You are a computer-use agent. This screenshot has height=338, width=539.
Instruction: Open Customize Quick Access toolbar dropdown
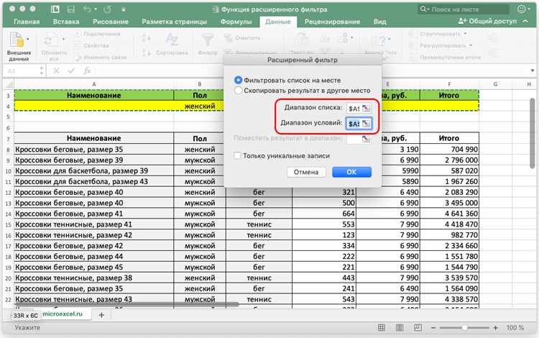pos(124,9)
